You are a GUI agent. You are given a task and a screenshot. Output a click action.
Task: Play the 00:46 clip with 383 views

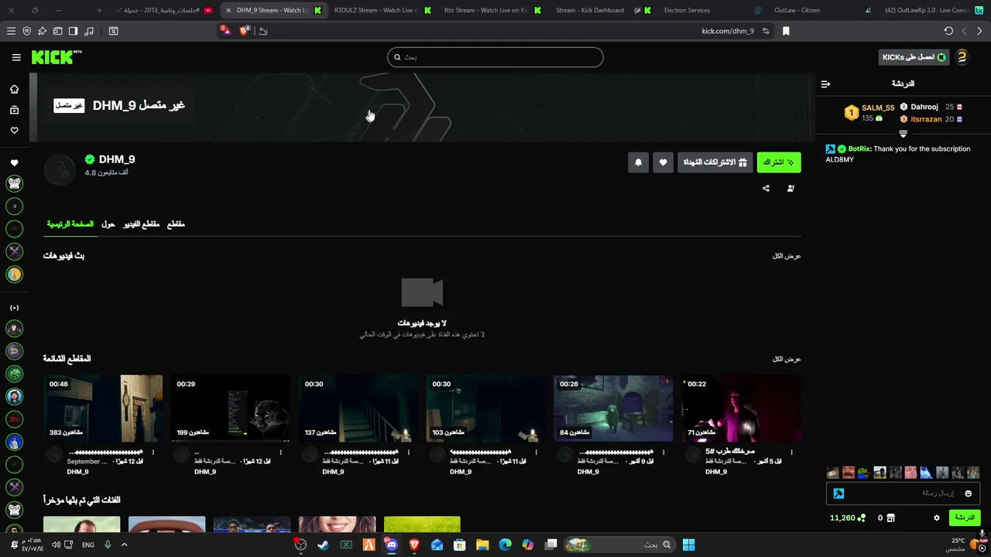click(x=103, y=408)
